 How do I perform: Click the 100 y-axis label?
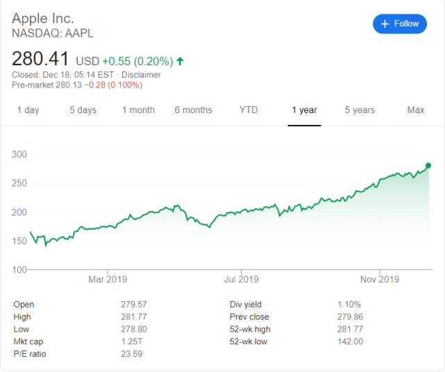pyautogui.click(x=19, y=269)
